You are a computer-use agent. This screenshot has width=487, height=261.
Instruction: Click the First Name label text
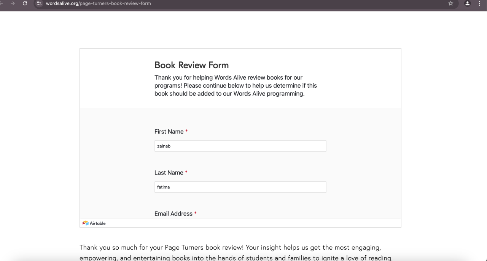click(169, 132)
